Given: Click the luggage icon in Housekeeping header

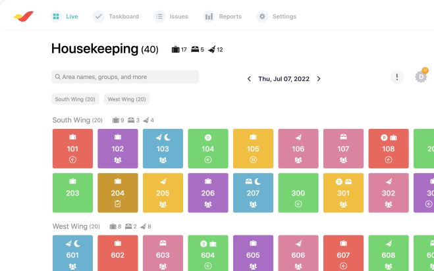Looking at the screenshot, I should tap(175, 49).
